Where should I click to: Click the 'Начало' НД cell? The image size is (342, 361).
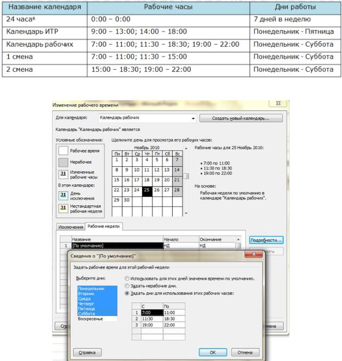pyautogui.click(x=181, y=246)
